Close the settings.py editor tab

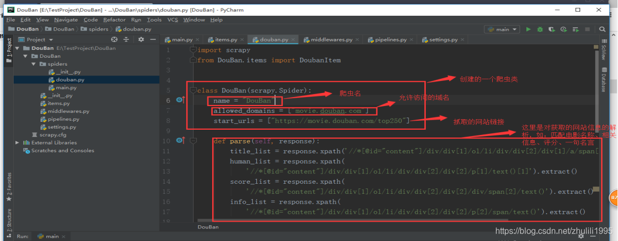pyautogui.click(x=462, y=40)
